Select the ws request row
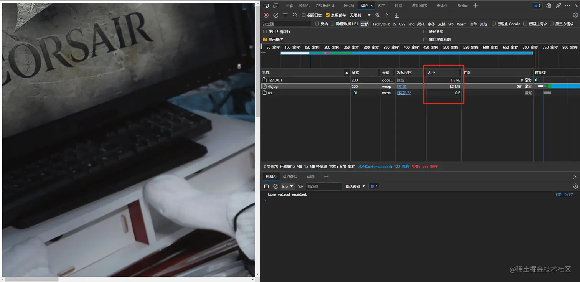580x282 pixels. coord(420,93)
